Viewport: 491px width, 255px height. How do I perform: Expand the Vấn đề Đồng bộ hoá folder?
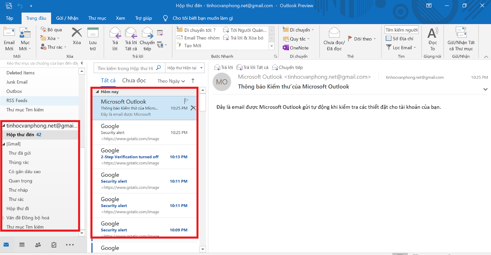[x=4, y=218]
